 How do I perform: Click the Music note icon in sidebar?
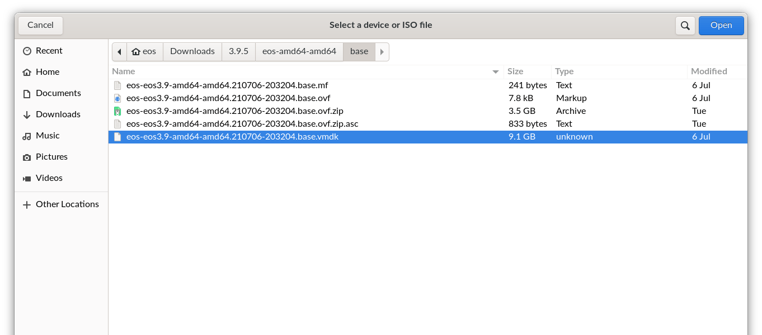coord(27,136)
